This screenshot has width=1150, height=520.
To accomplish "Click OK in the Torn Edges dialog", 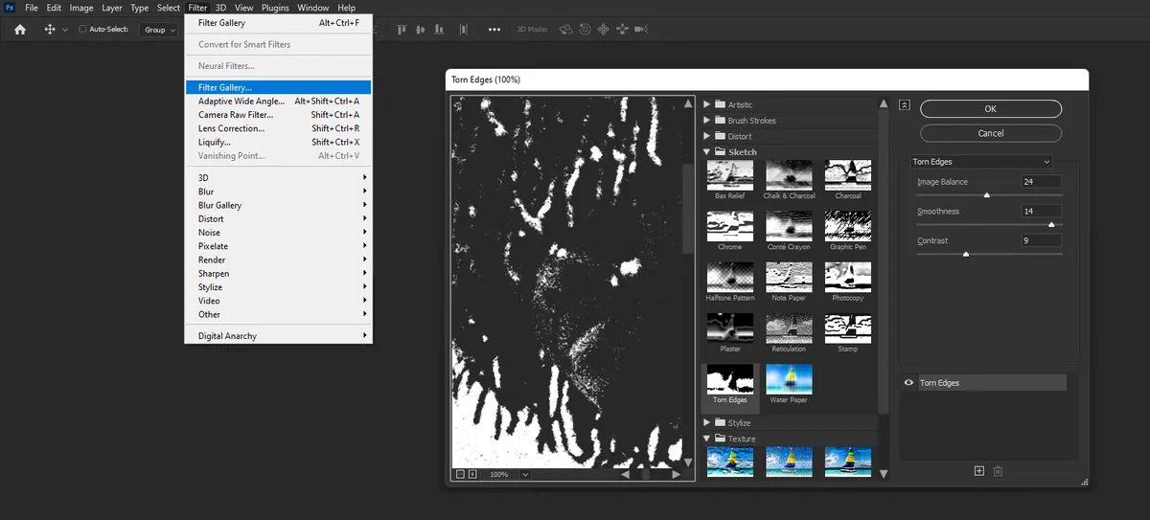I will tap(991, 109).
